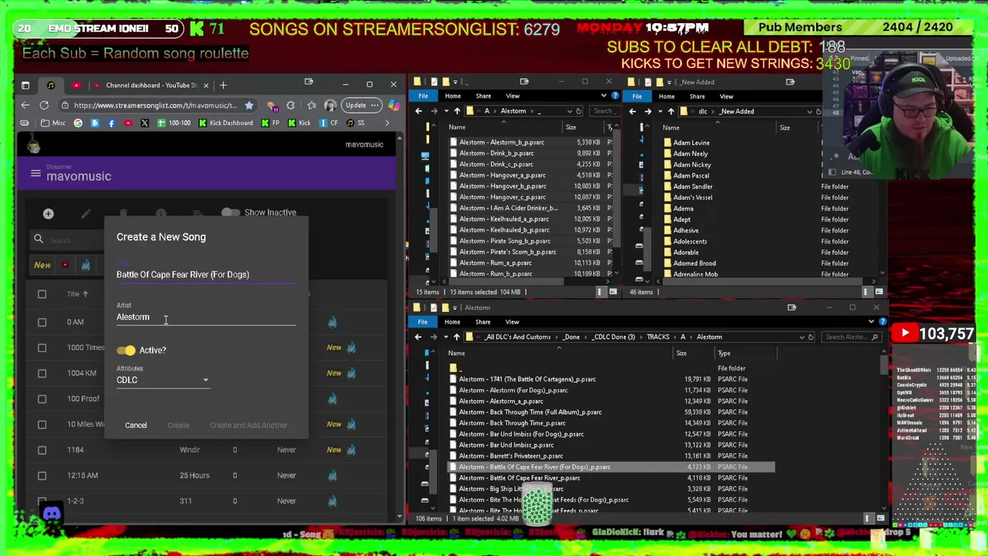Expand the ribbon chevron in bottom Alestorm Explorer
Screen dimensions: 988x556
(871, 322)
